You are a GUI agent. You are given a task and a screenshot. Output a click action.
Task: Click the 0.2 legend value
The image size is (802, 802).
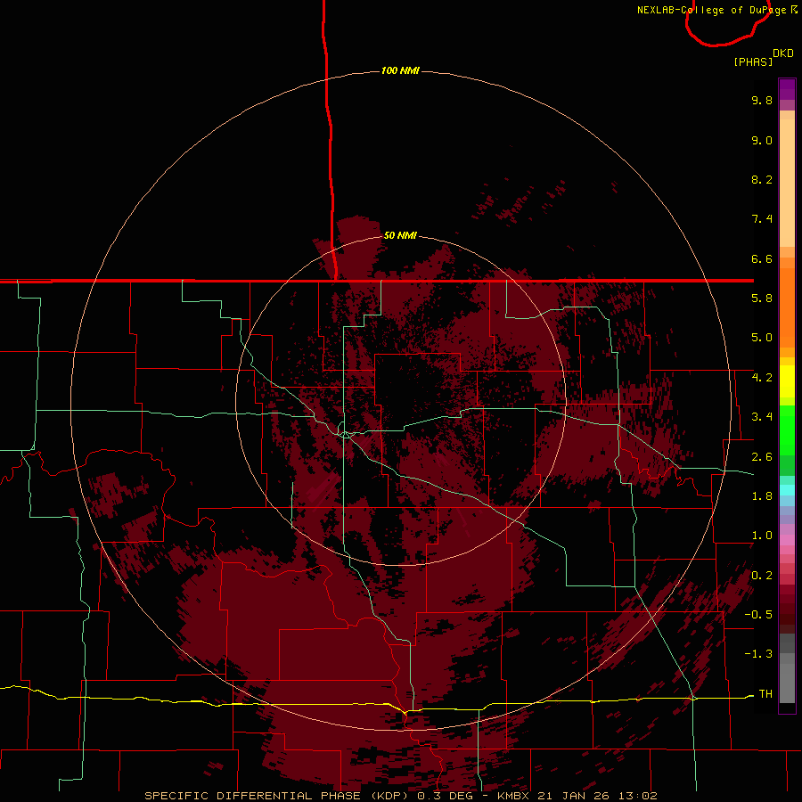[x=762, y=576]
